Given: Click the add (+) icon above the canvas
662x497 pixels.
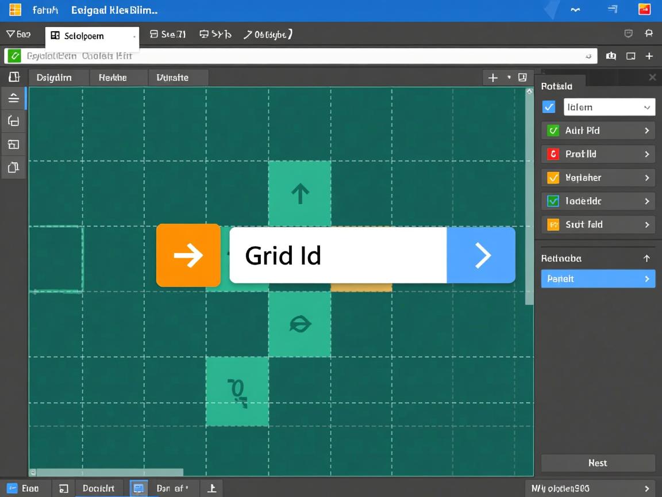Looking at the screenshot, I should (x=492, y=77).
